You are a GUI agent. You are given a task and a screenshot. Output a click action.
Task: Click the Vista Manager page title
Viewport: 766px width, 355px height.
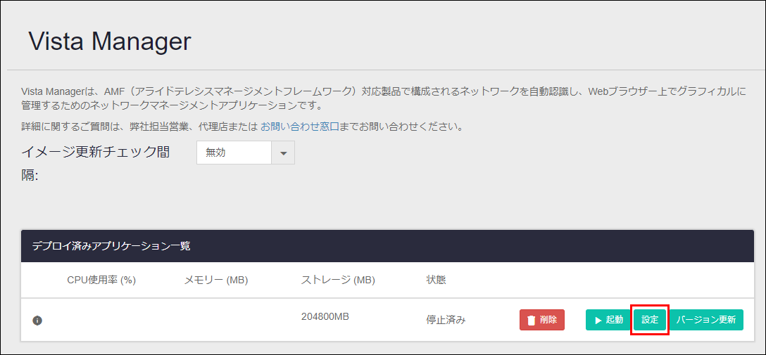(x=109, y=41)
